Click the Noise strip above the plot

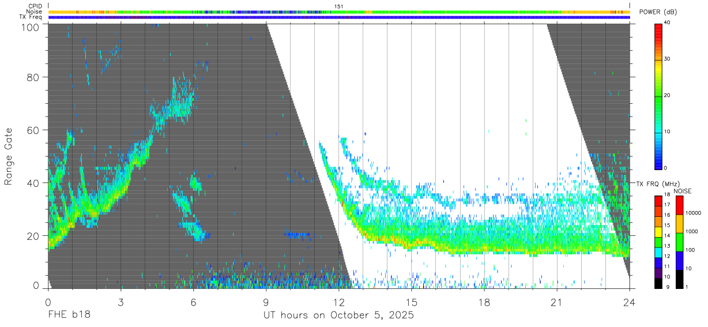(x=338, y=12)
